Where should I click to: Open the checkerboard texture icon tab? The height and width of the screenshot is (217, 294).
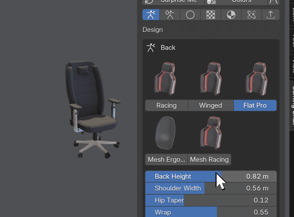pos(211,15)
